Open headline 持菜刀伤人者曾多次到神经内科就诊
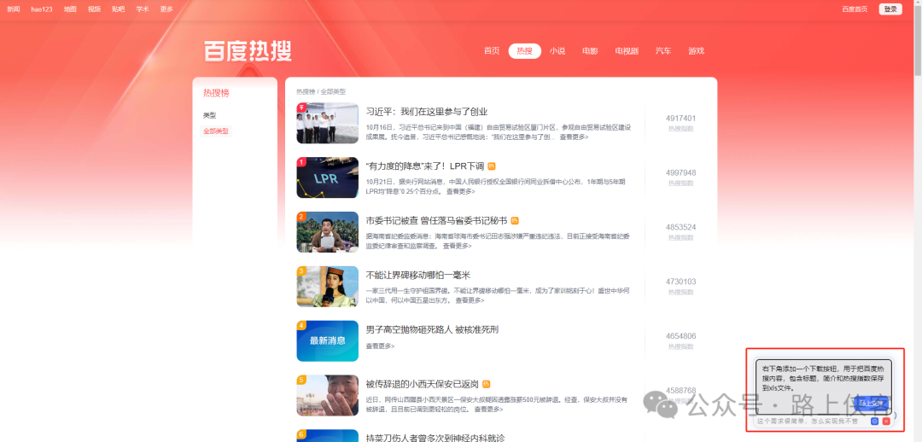Screen dimensions: 922x442 tap(435, 438)
